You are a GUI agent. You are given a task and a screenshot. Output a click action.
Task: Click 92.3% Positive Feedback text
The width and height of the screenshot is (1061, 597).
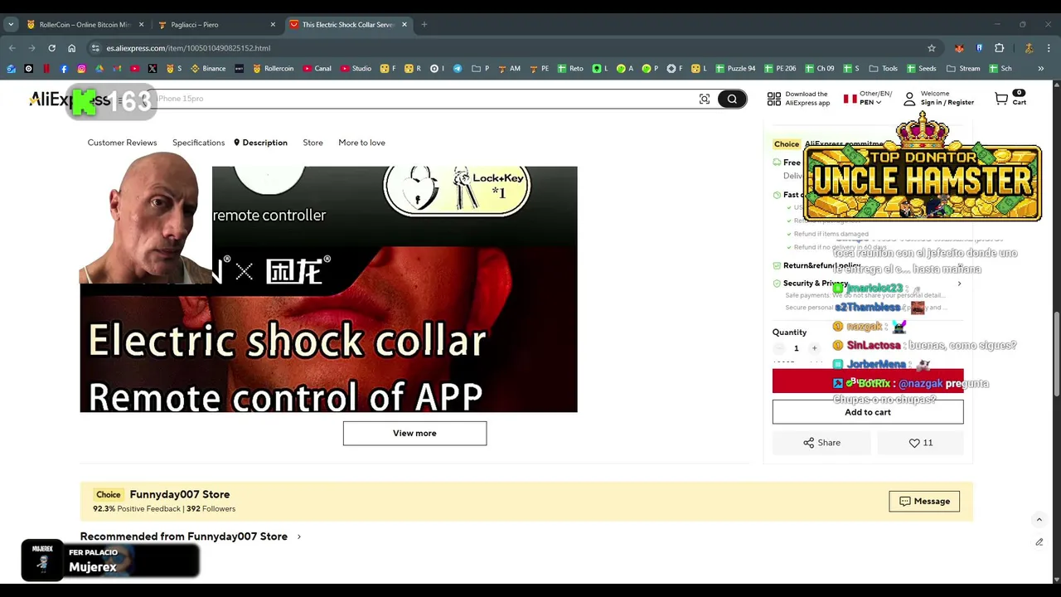(x=137, y=508)
